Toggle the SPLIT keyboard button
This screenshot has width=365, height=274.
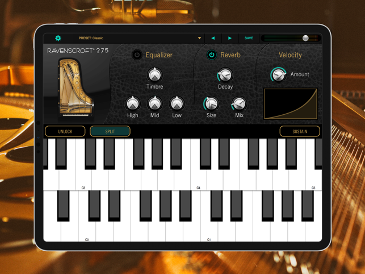[x=110, y=131]
